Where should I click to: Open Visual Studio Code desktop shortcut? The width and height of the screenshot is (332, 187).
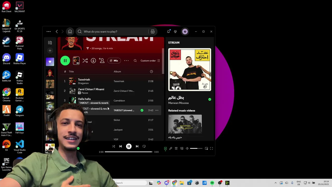click(x=20, y=147)
